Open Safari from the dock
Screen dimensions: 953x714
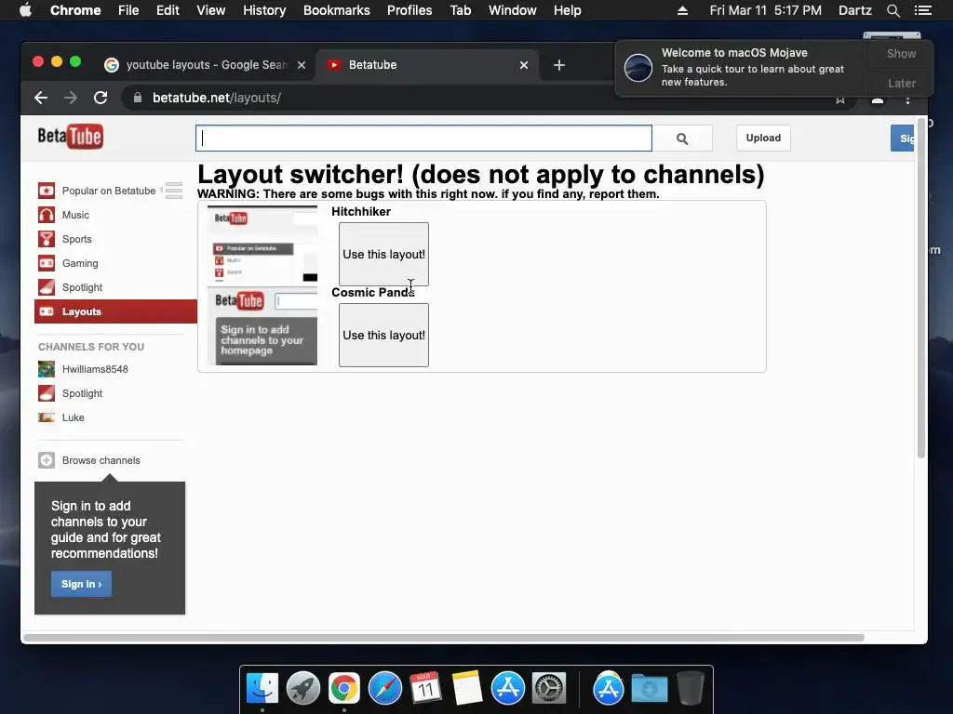[x=384, y=689]
